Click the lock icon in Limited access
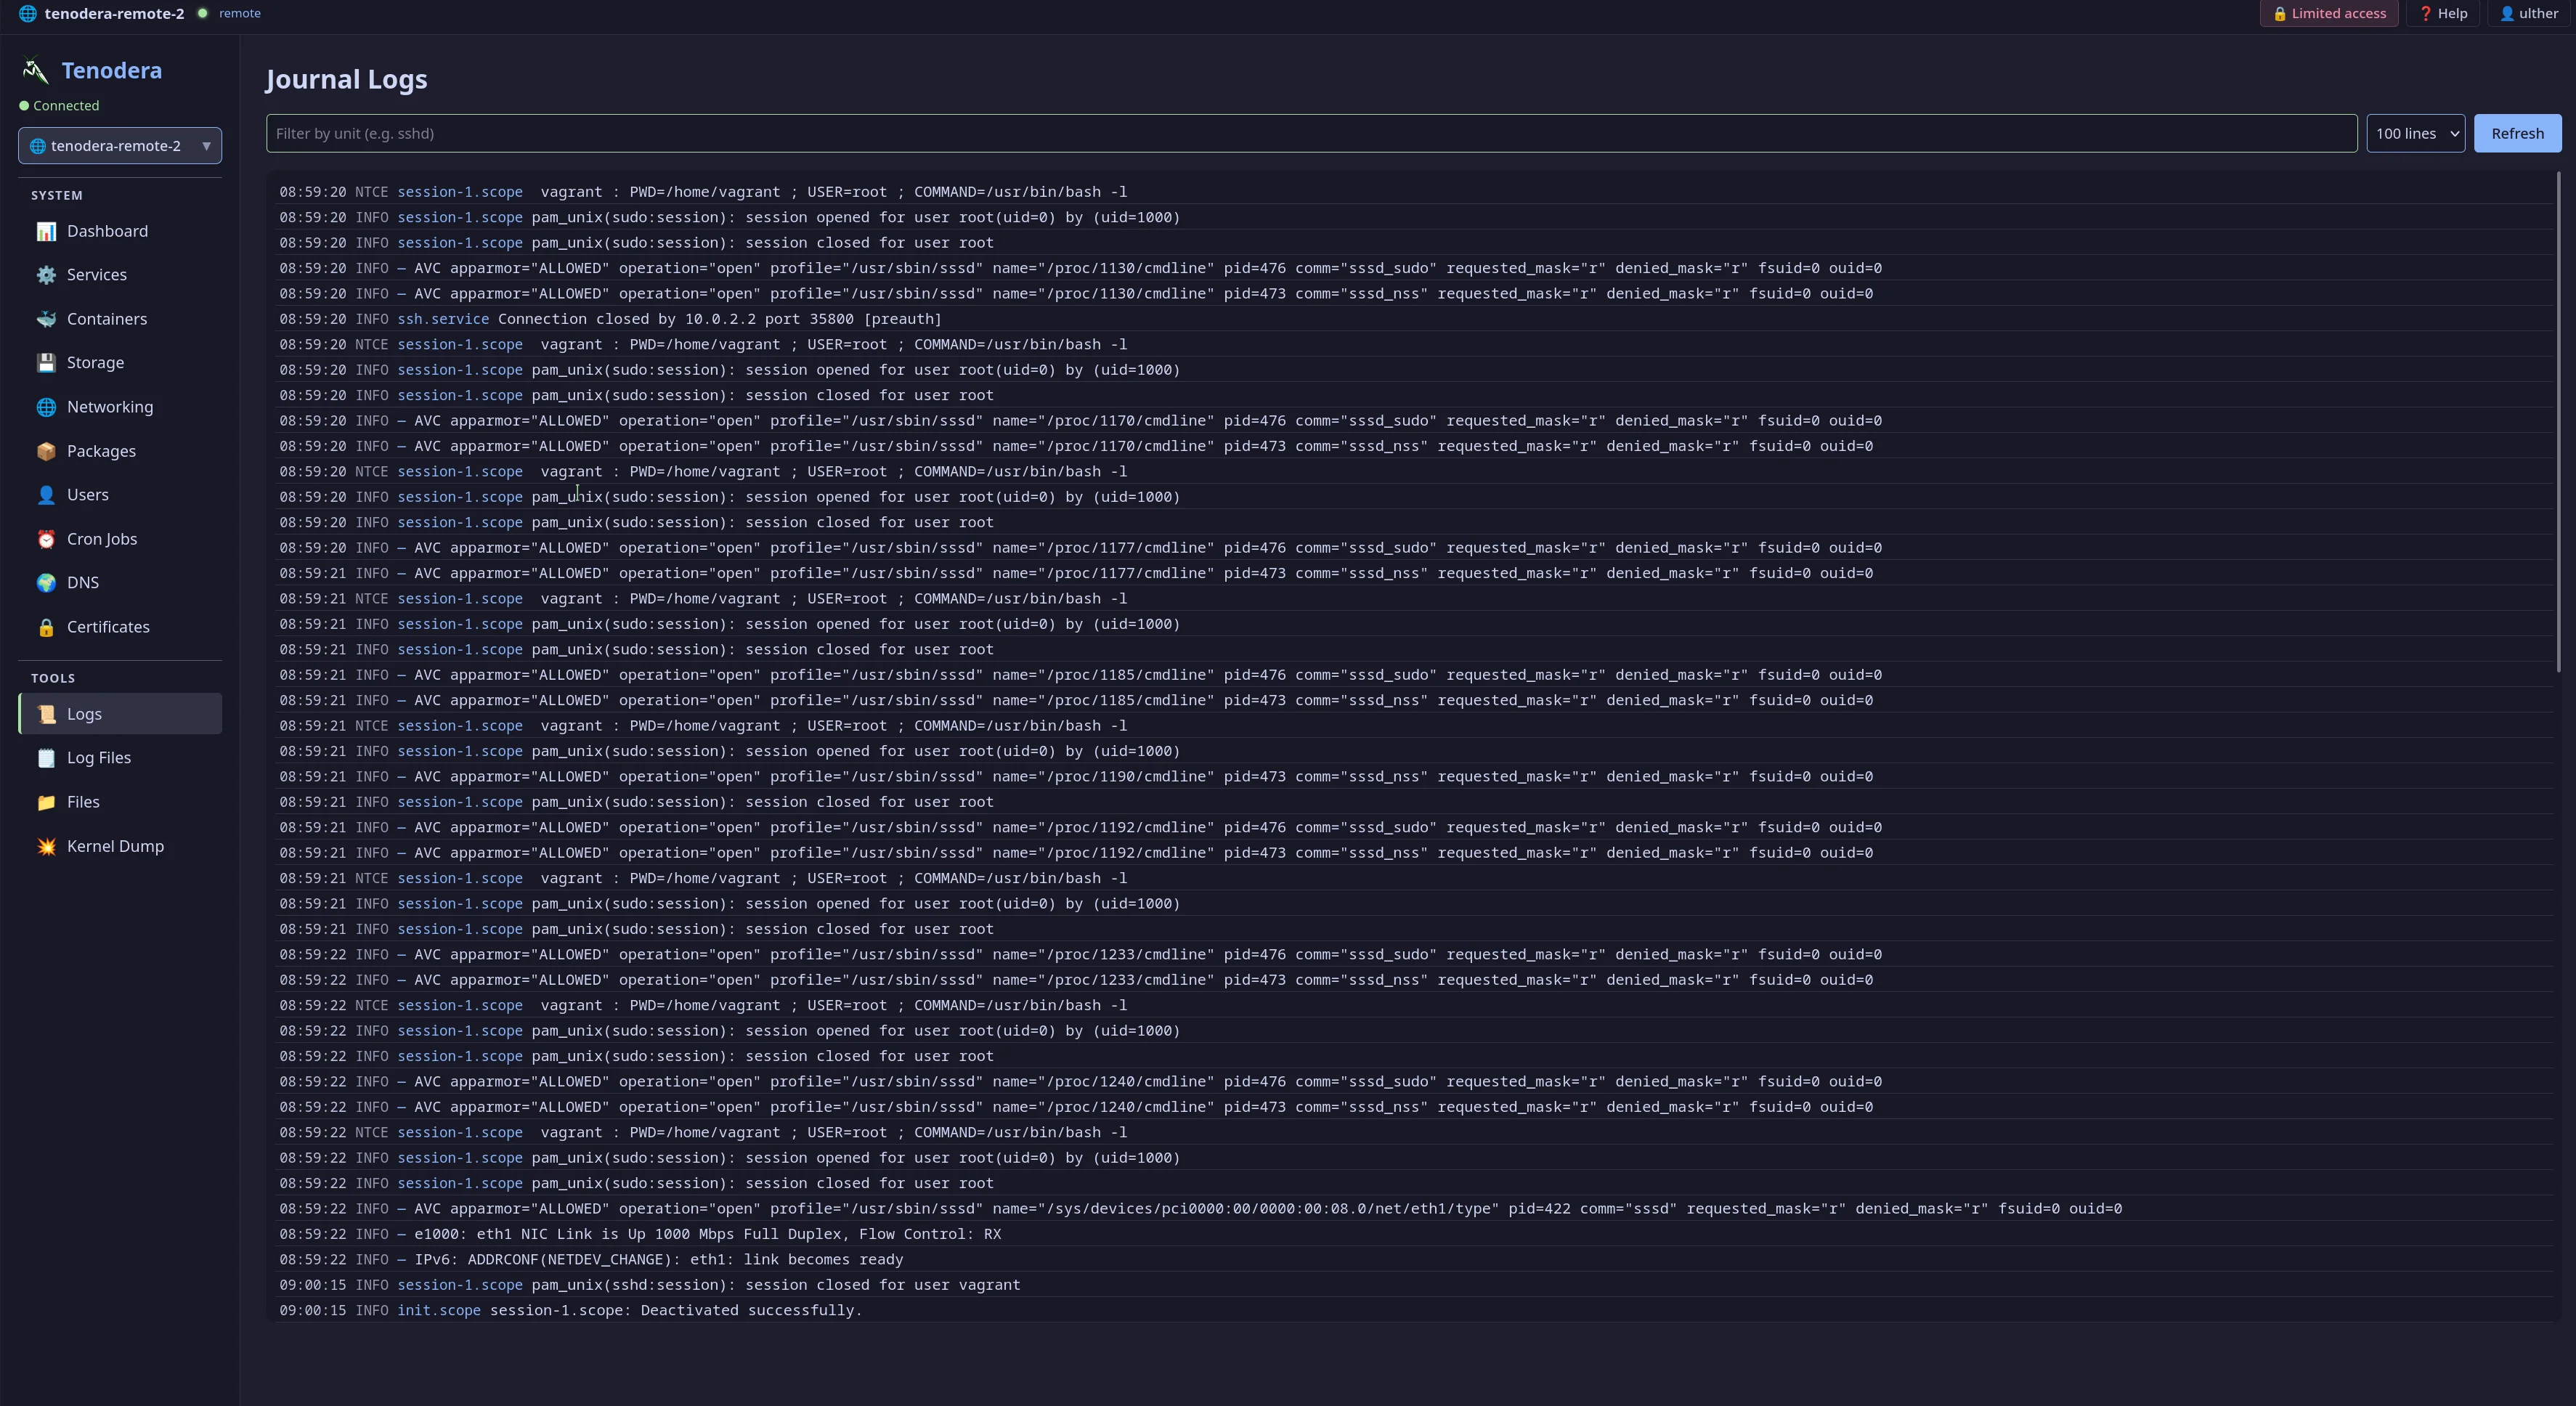The width and height of the screenshot is (2576, 1406). coord(2280,14)
